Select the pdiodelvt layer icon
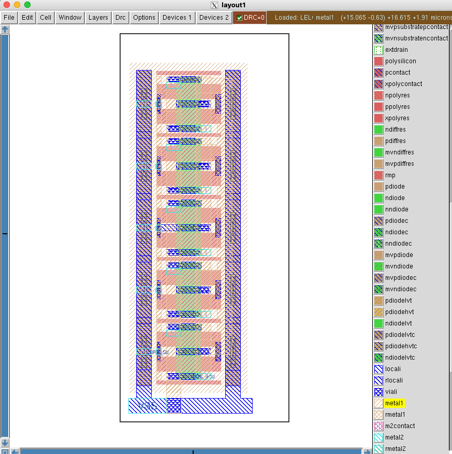Image resolution: width=452 pixels, height=454 pixels. click(378, 301)
